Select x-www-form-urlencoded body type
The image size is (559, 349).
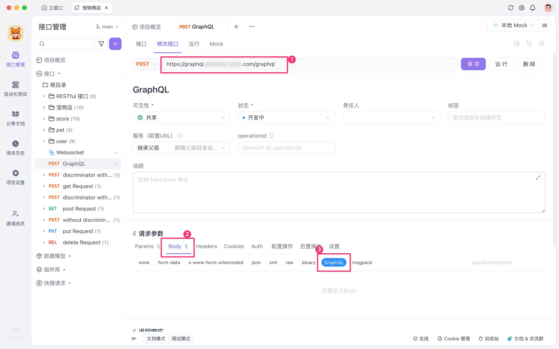click(216, 262)
